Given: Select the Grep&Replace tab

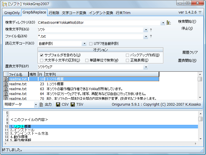Looking at the screenshot, I should (x=34, y=12).
